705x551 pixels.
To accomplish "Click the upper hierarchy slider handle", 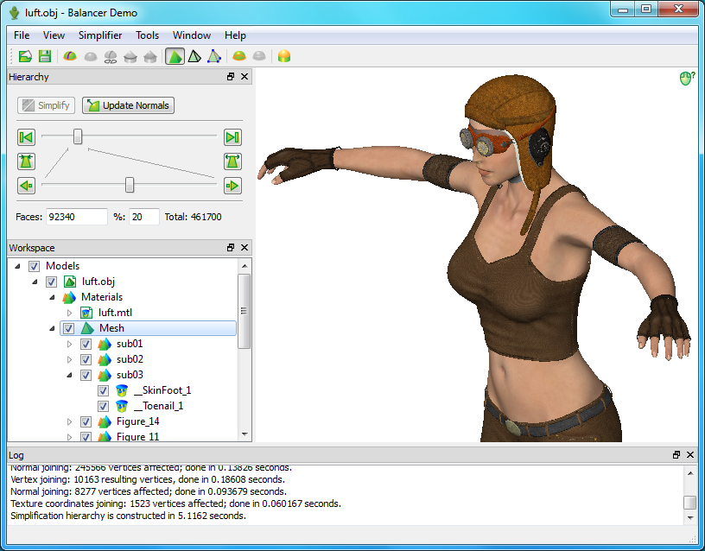I will pyautogui.click(x=78, y=136).
